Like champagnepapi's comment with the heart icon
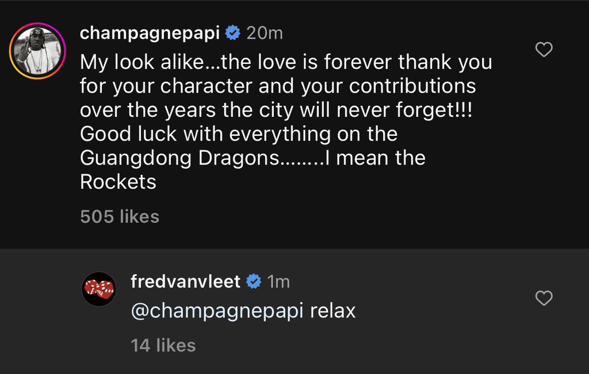 click(x=544, y=49)
